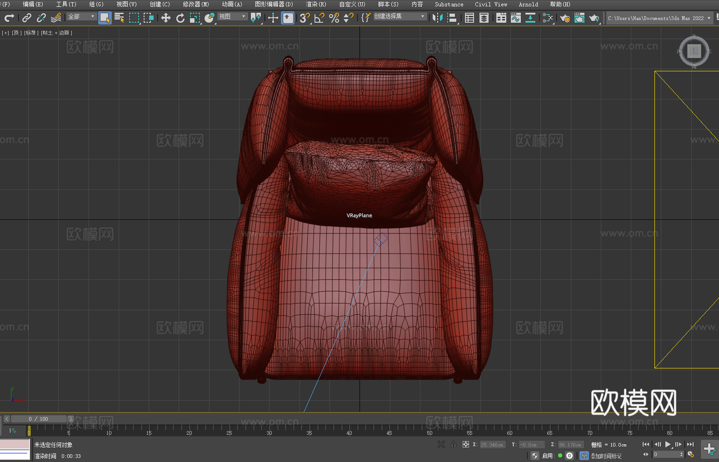Select the Scale tool
Screen dimensions: 719x462
195,18
